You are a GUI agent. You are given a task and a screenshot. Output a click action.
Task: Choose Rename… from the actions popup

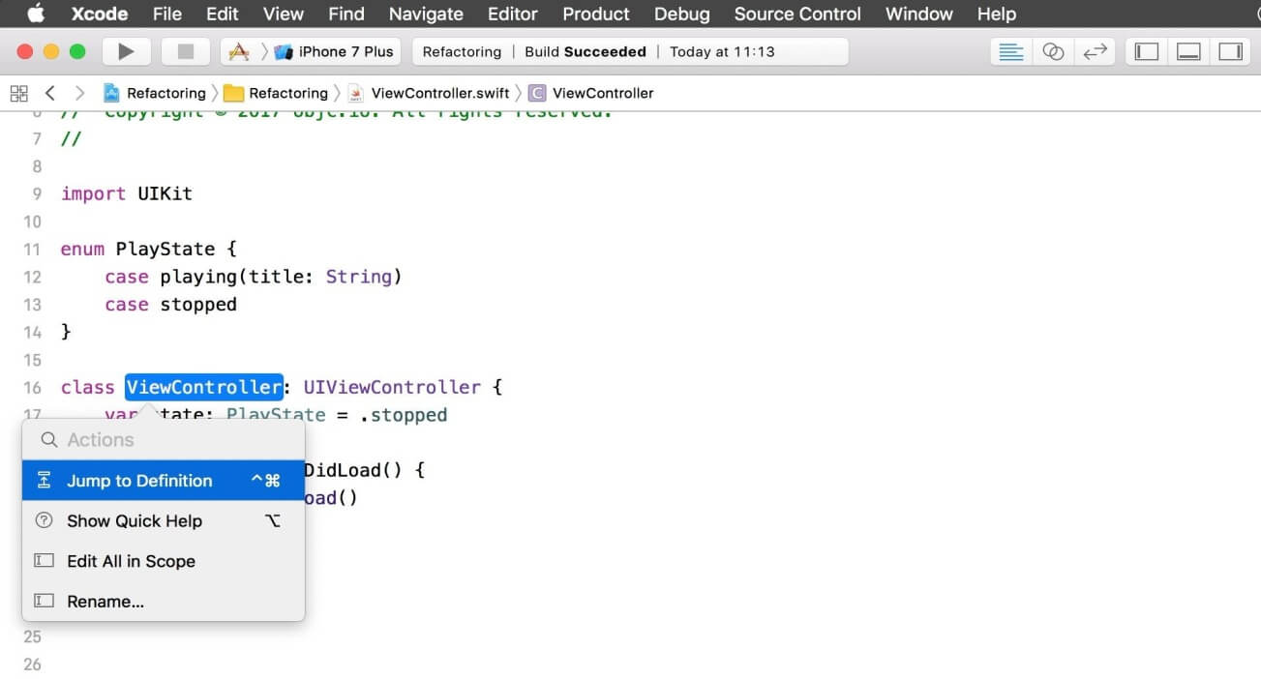164,602
